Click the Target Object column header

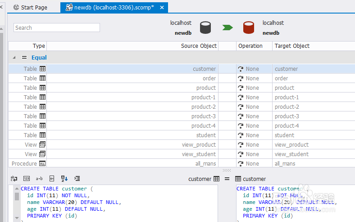coord(292,46)
